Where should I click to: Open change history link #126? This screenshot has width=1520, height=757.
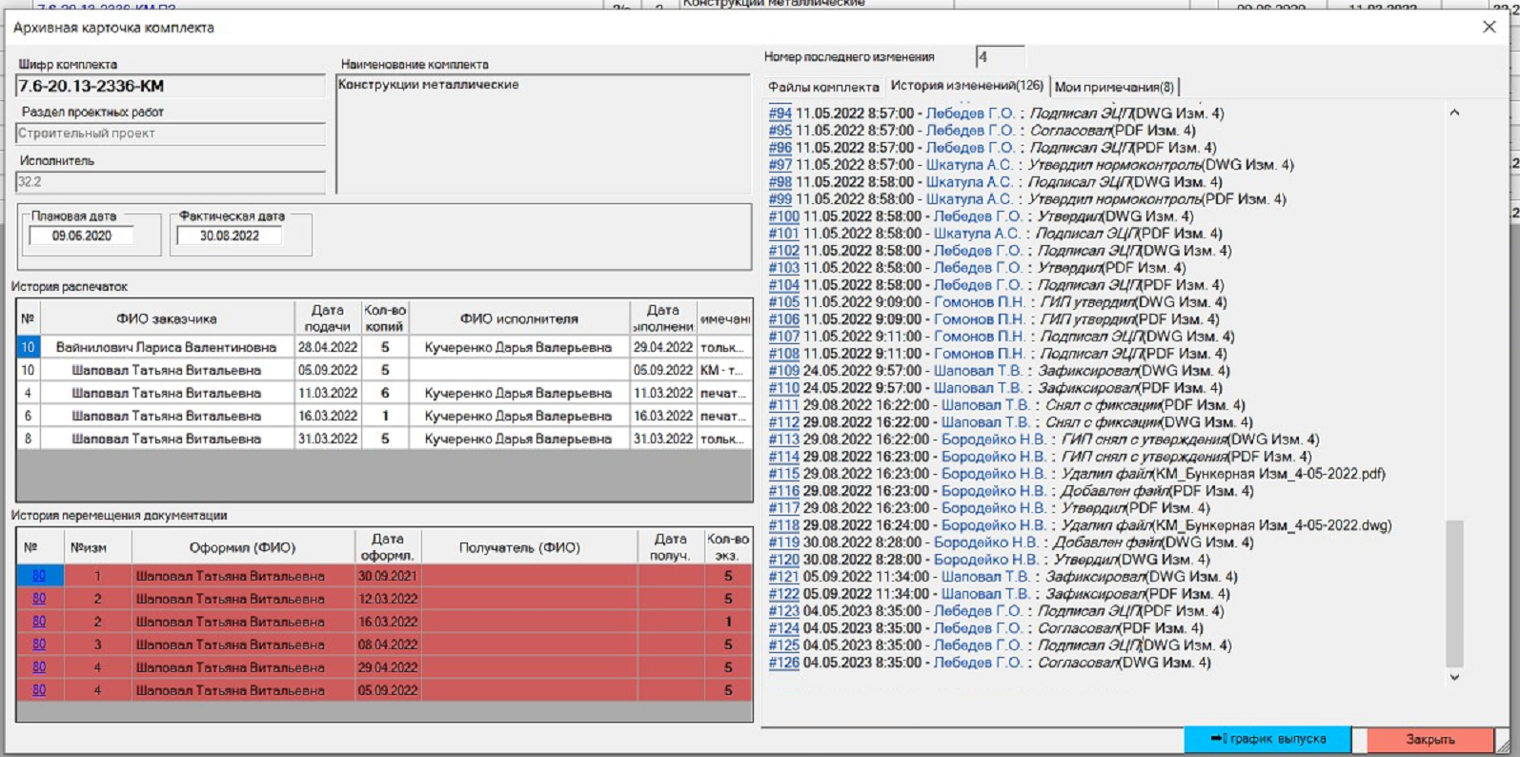pos(783,663)
